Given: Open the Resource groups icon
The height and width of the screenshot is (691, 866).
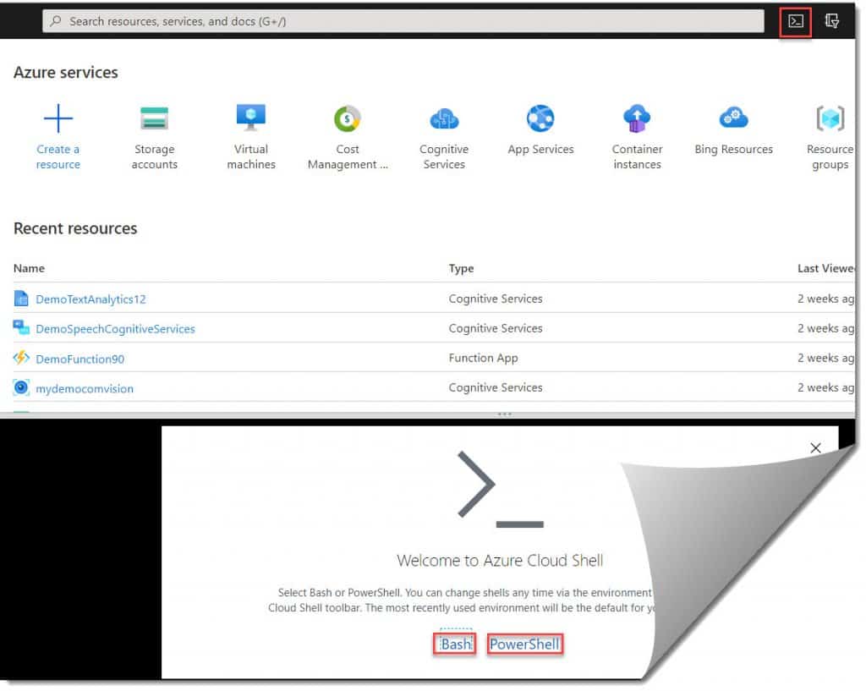Looking at the screenshot, I should click(x=830, y=119).
